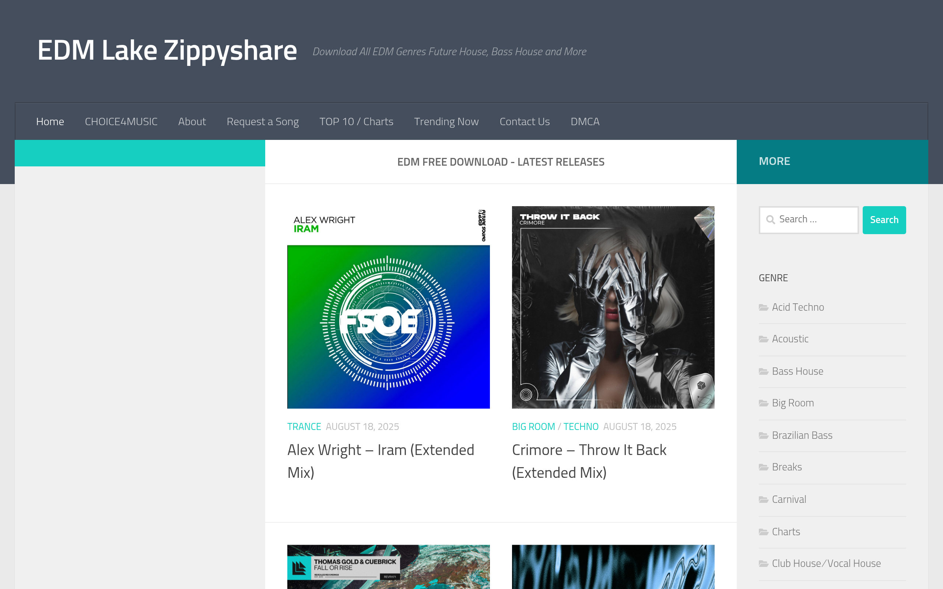The height and width of the screenshot is (589, 943).
Task: Click the Club House/Vocal House folder icon
Action: tap(763, 564)
